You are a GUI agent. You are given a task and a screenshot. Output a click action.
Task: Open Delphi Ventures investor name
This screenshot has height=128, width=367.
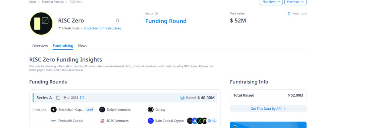coord(119,110)
